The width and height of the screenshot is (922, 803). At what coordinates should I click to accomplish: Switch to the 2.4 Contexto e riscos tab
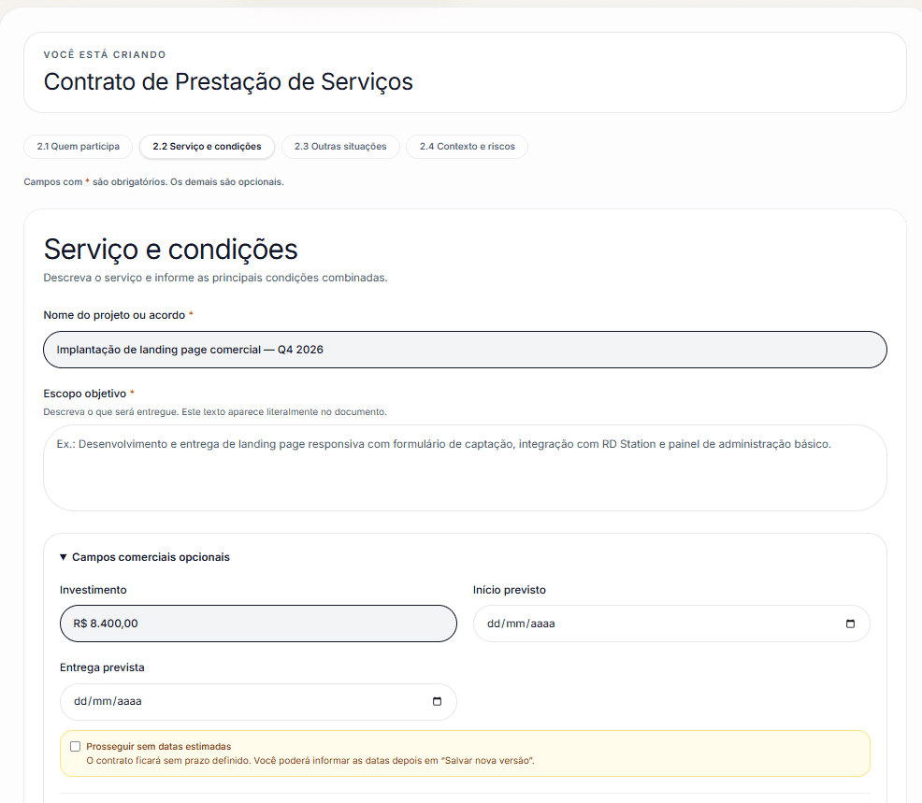467,147
